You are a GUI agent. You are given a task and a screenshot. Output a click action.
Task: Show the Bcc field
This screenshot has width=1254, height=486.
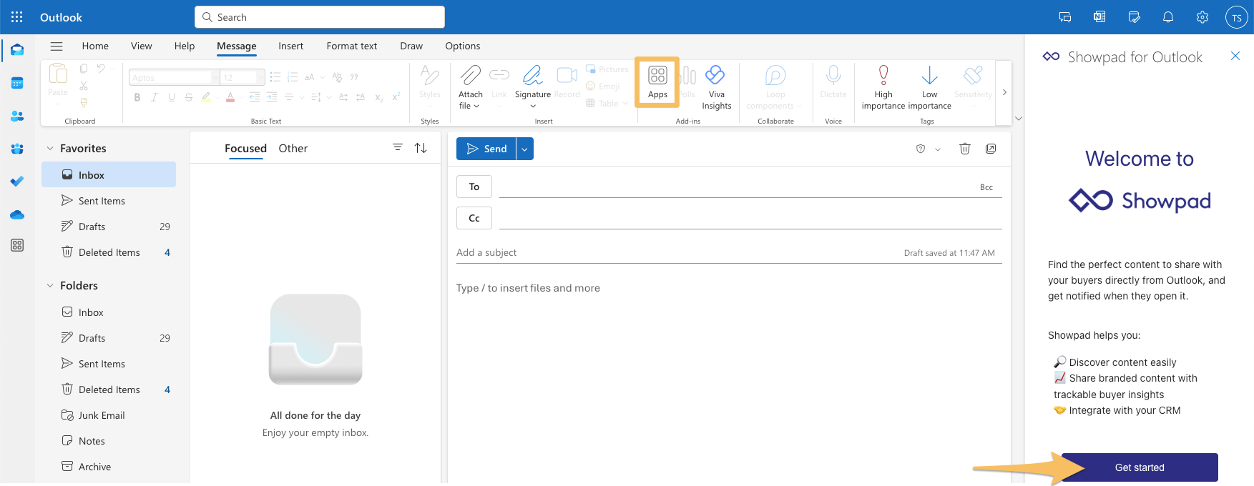(x=986, y=187)
